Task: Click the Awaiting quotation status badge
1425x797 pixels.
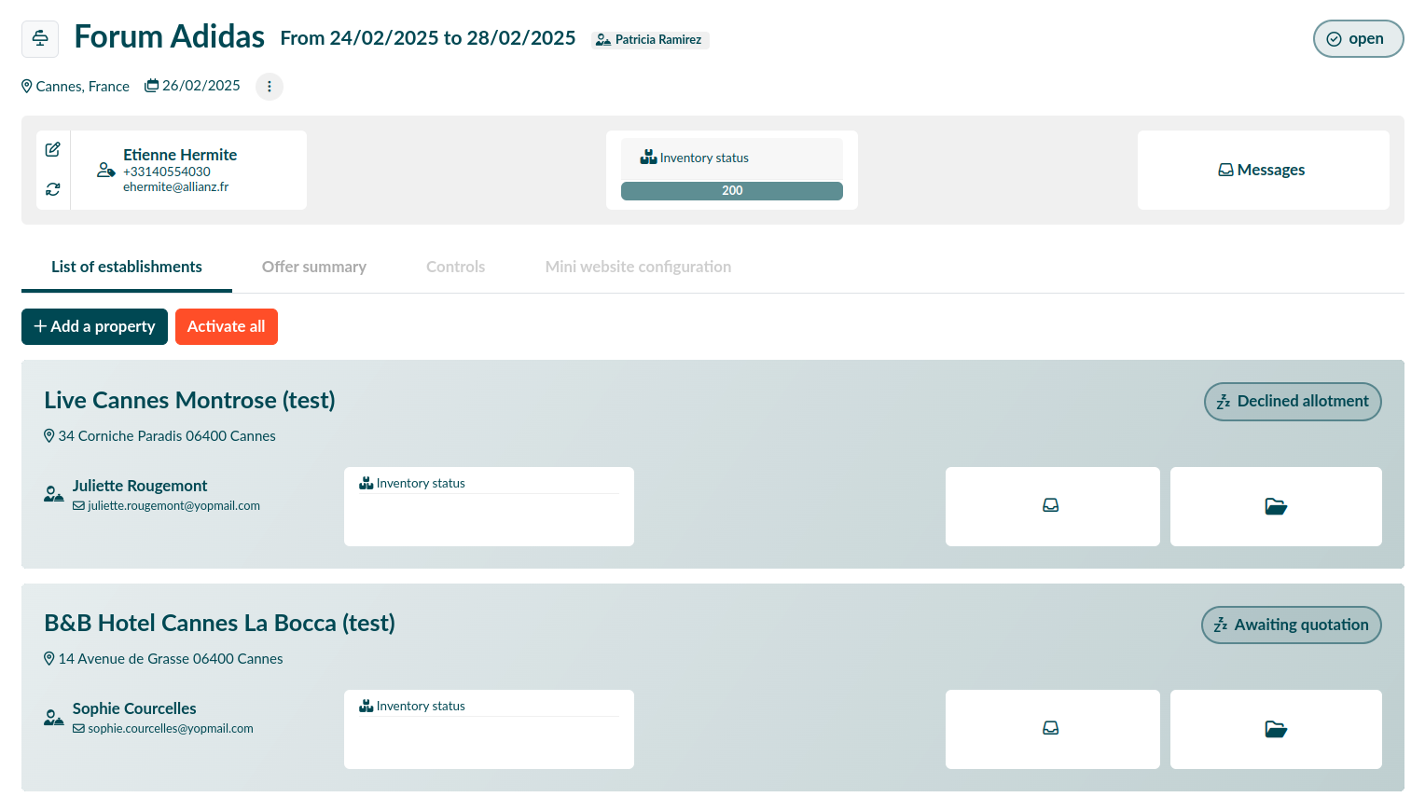Action: (x=1292, y=625)
